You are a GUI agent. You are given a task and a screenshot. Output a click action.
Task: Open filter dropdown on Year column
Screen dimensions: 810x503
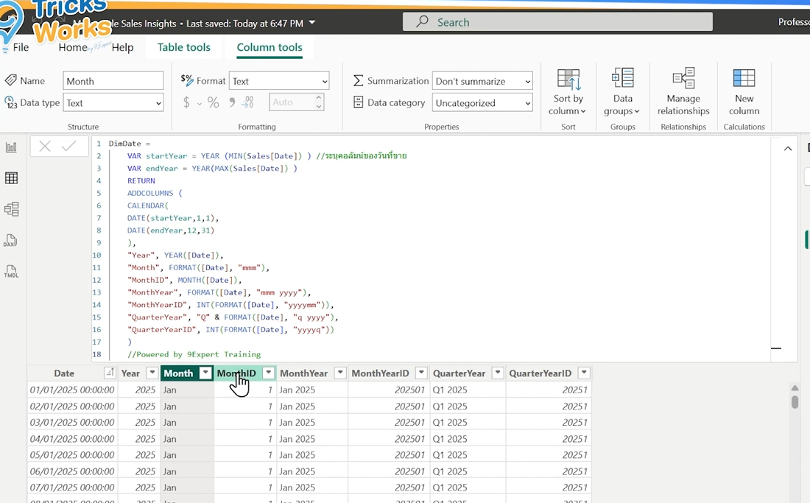152,373
